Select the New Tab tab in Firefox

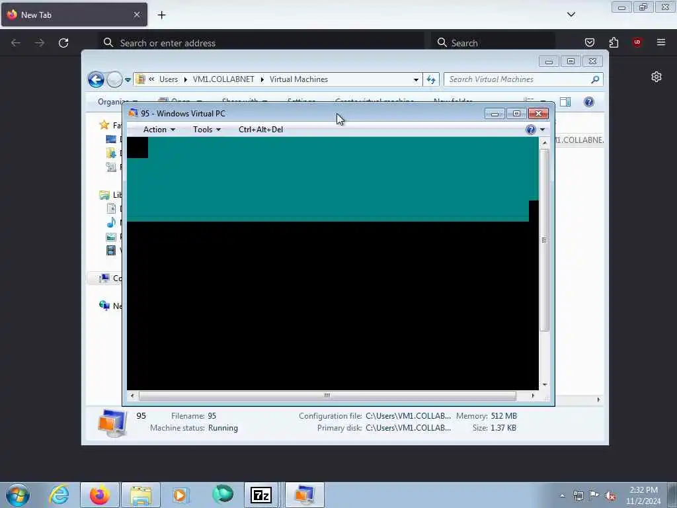[74, 15]
